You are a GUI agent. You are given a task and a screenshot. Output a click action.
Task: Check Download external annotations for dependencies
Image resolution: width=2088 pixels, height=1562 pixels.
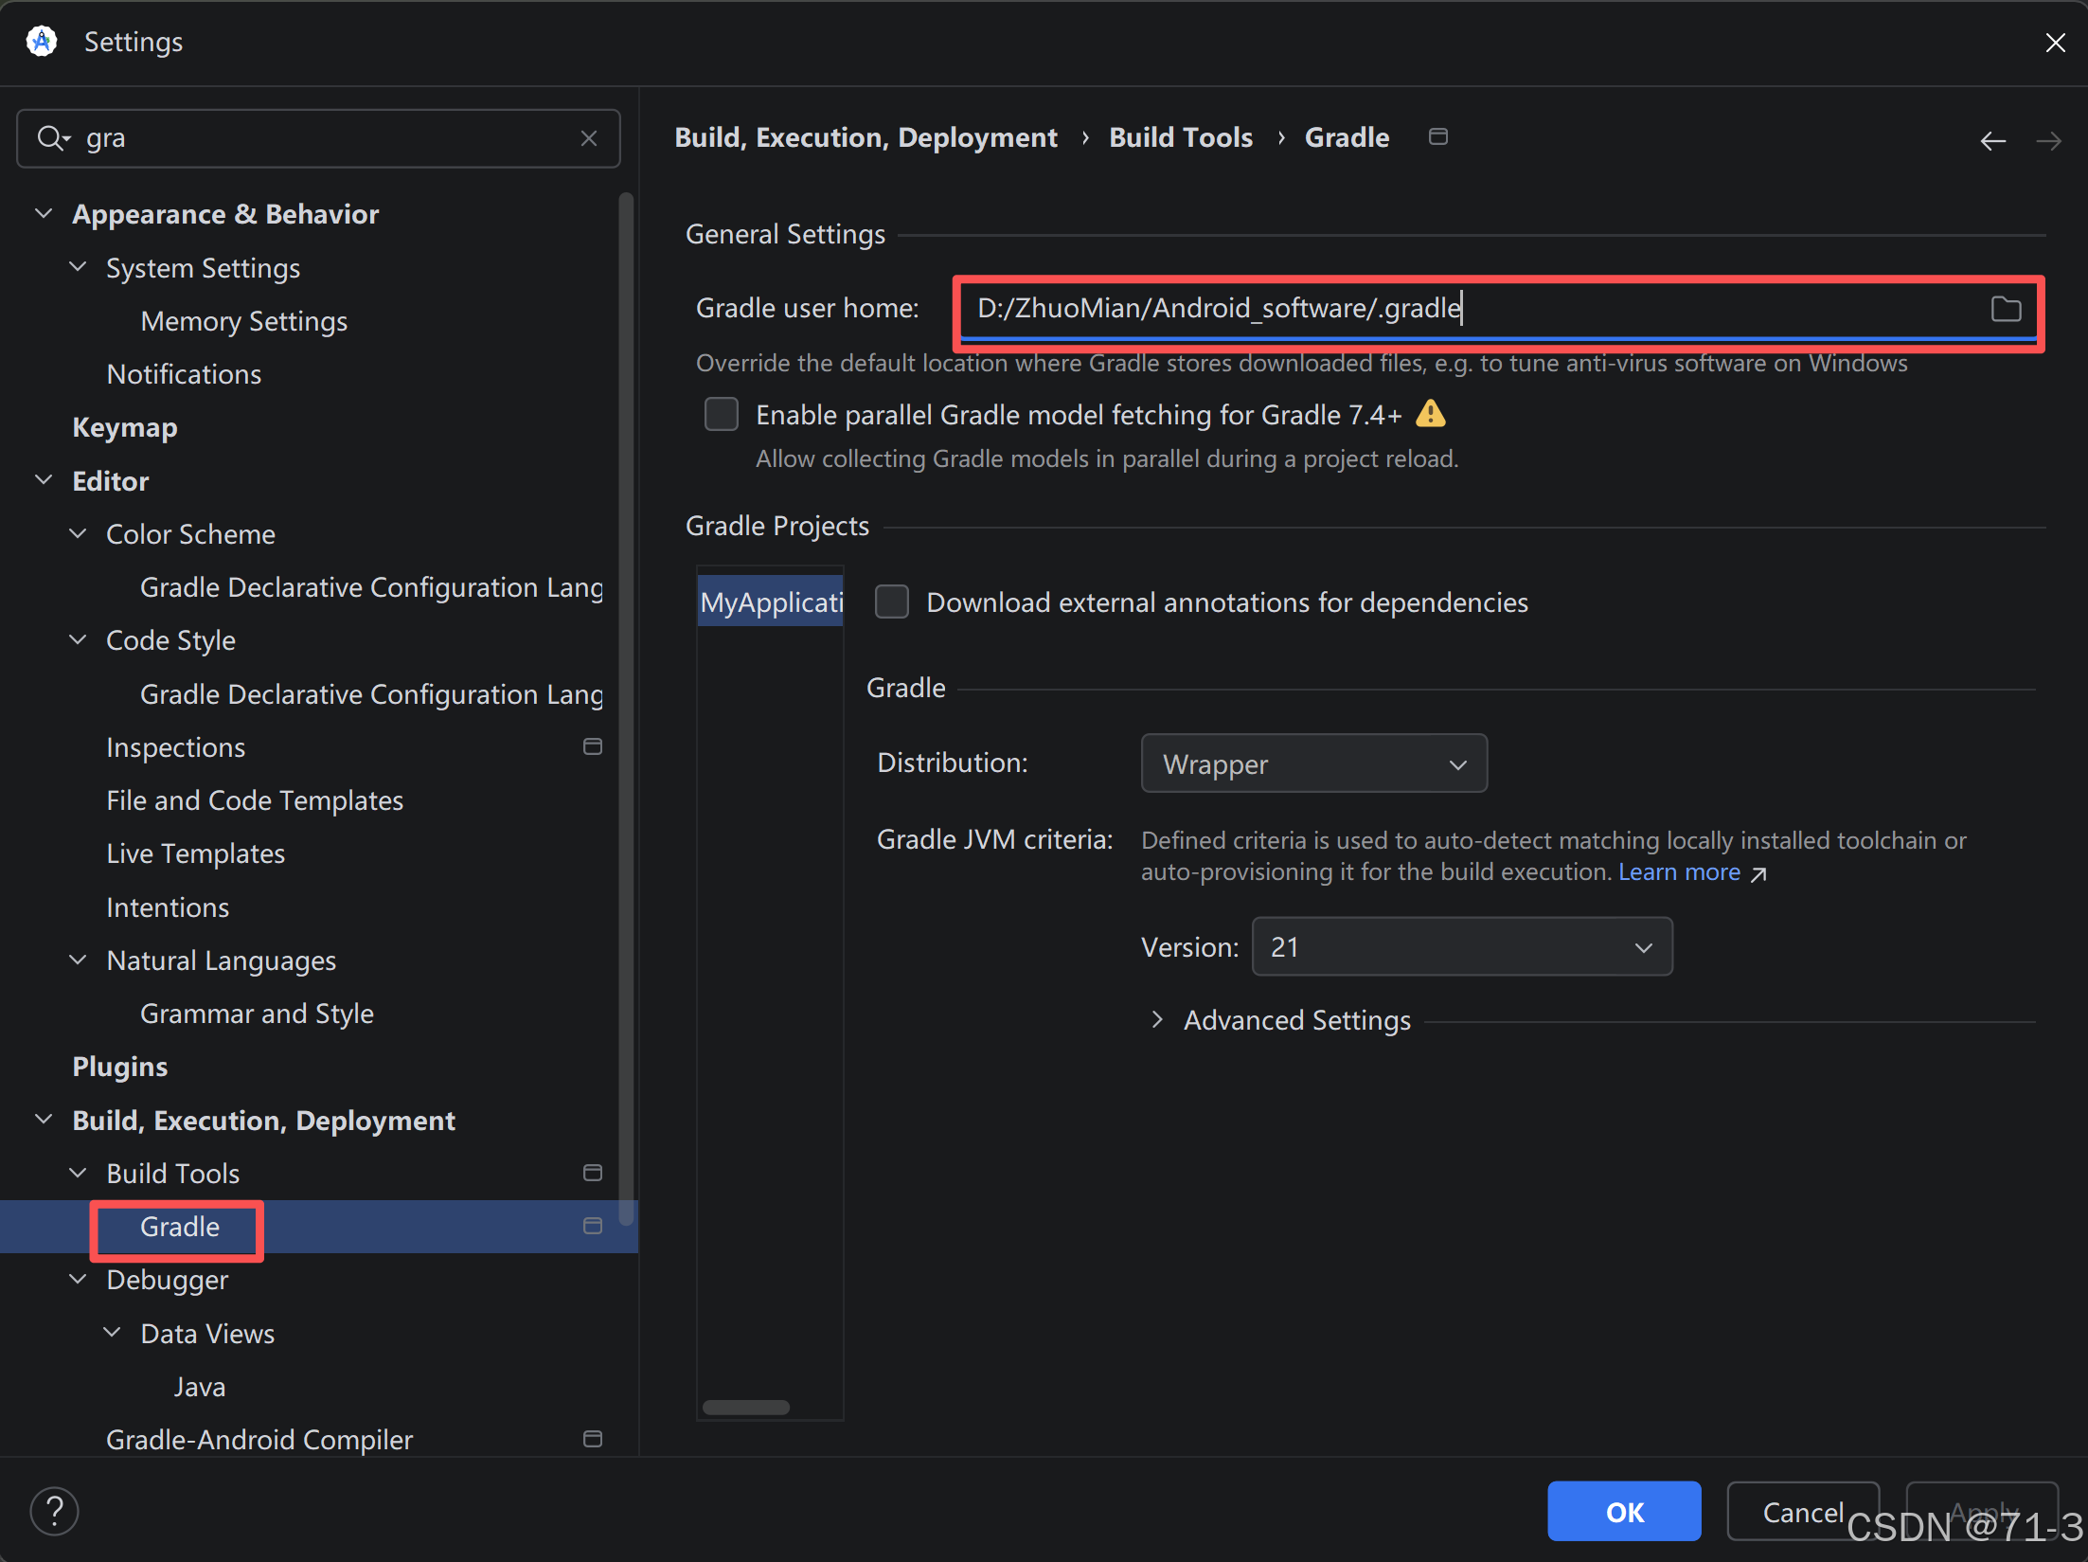click(891, 601)
